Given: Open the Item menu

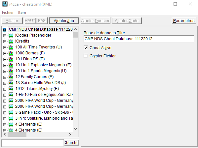Looking at the screenshot, I should coord(22,13).
